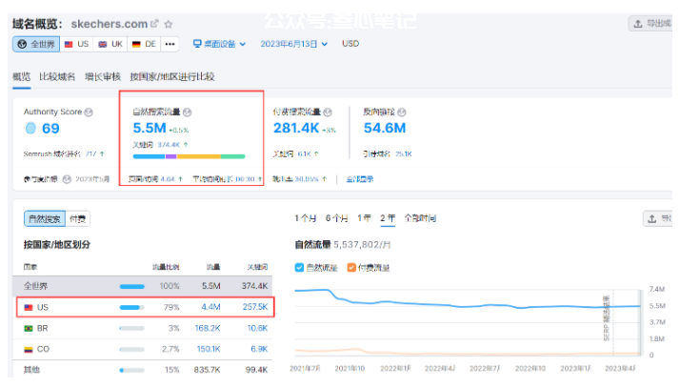Select the 付费 paid toggle
Screen dimensions: 680x388
[78, 218]
